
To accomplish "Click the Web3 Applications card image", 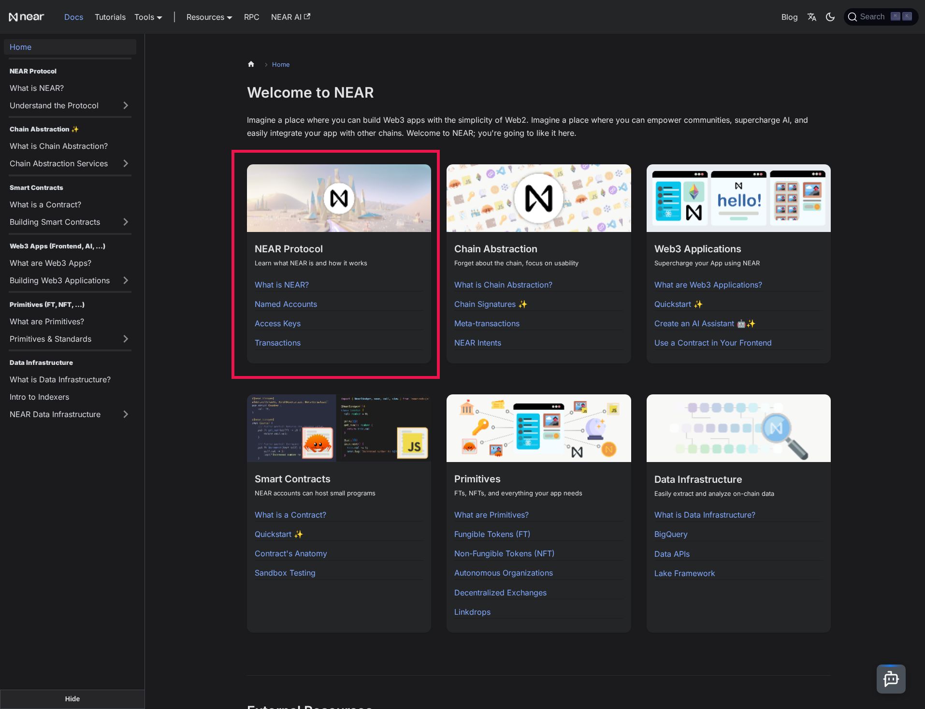I will tap(738, 198).
